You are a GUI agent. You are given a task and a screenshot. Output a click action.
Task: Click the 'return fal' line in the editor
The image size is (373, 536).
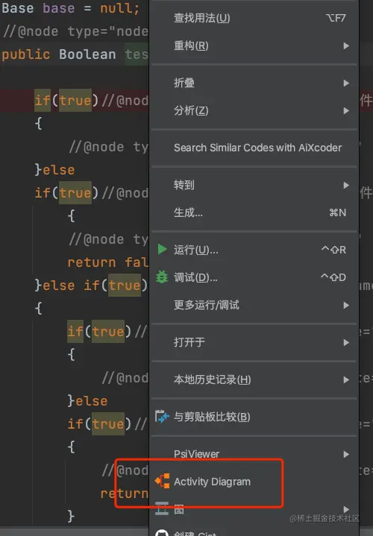(x=107, y=262)
